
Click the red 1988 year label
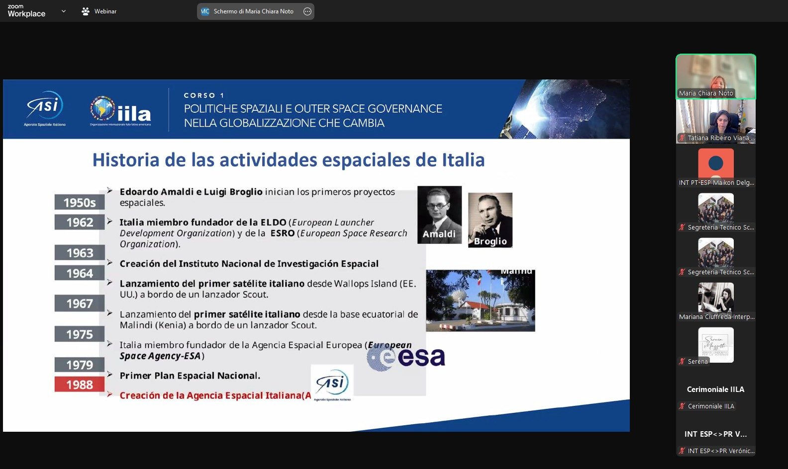pyautogui.click(x=80, y=385)
